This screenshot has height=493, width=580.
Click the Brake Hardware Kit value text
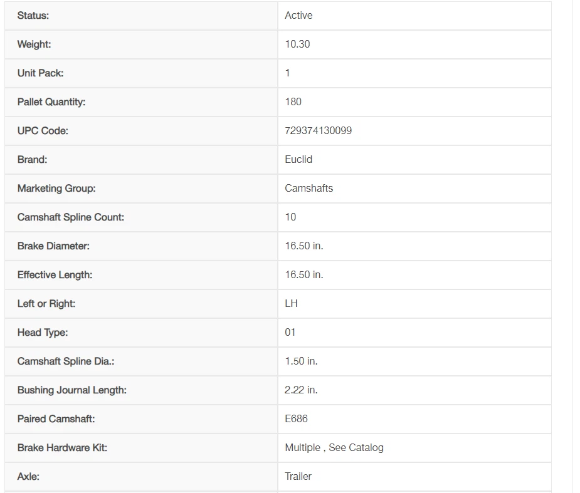(334, 448)
